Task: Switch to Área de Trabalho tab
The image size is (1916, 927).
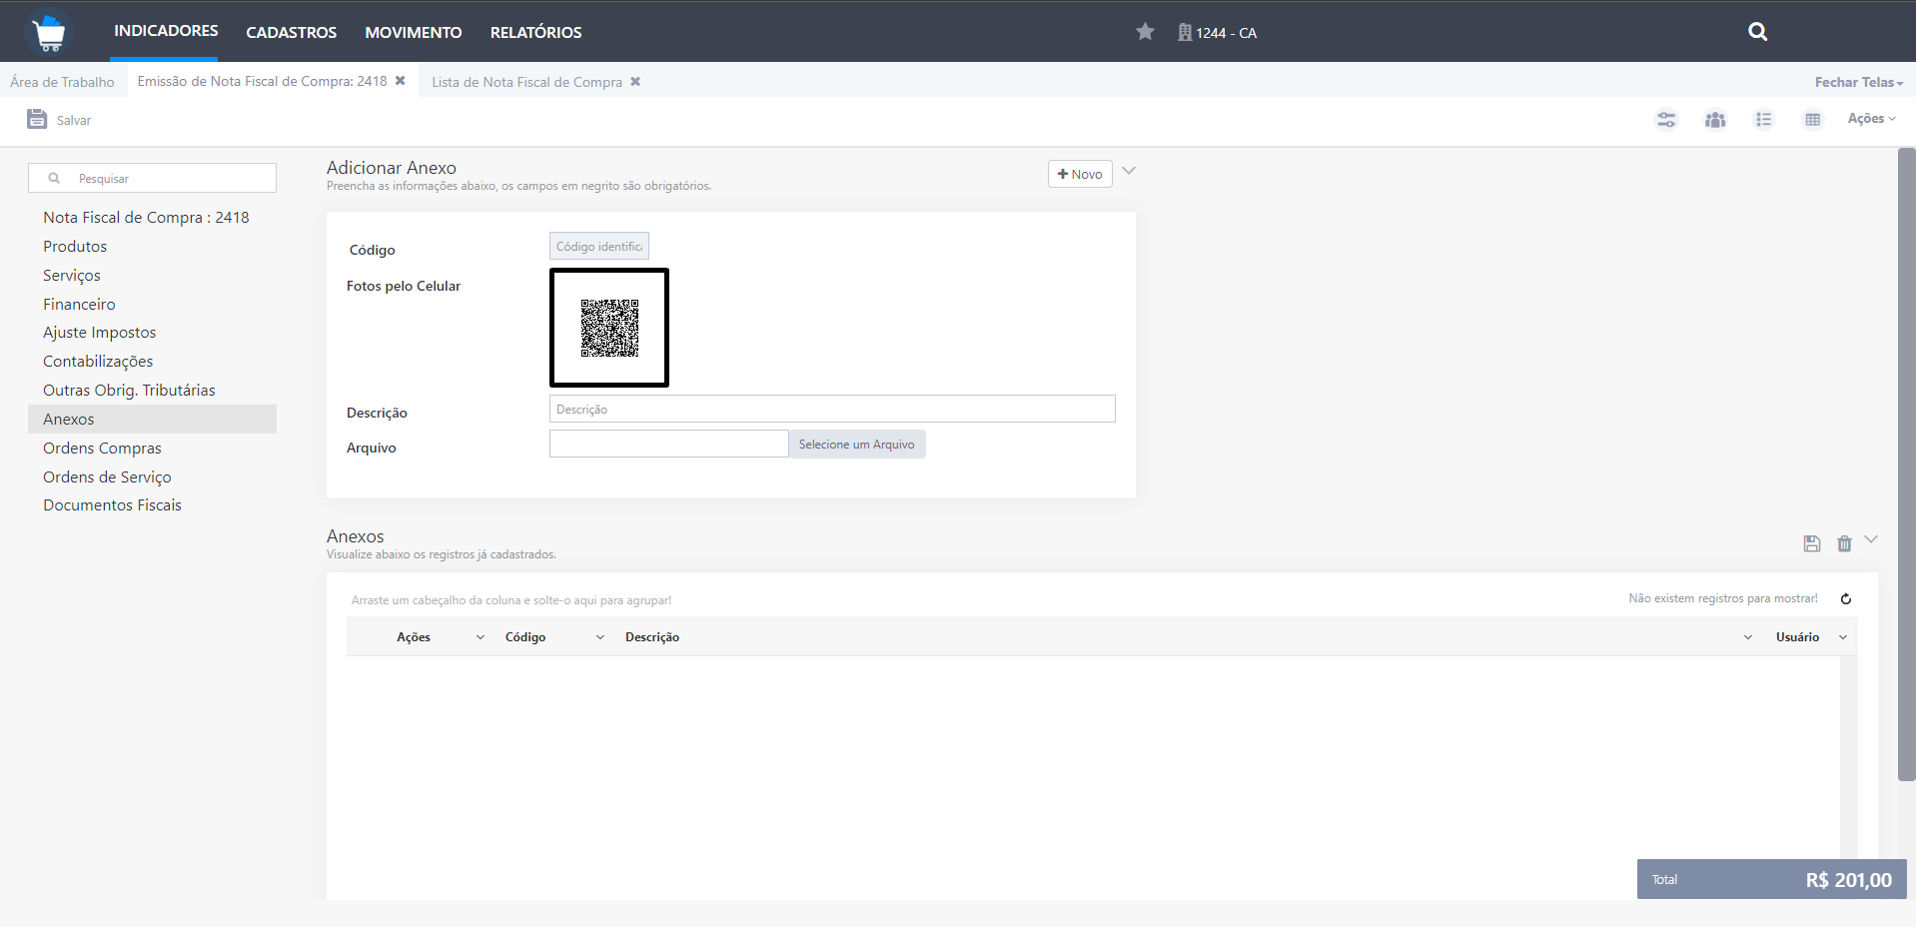Action: pyautogui.click(x=62, y=82)
